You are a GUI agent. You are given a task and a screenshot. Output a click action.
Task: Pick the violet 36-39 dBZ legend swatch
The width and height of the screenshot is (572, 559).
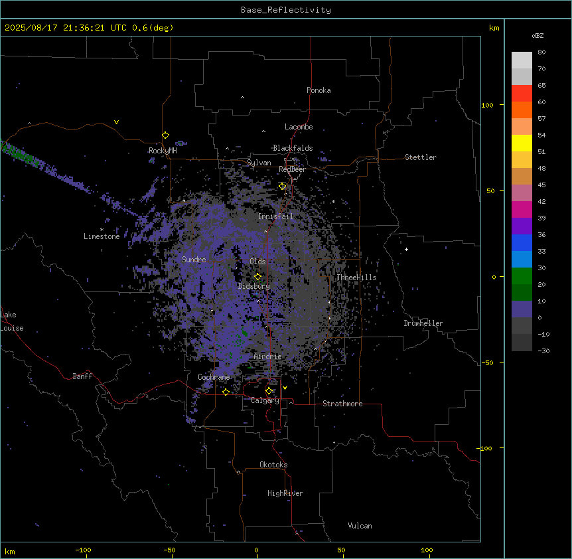pyautogui.click(x=522, y=226)
